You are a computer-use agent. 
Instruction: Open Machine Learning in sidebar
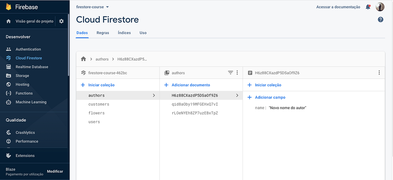coord(31,102)
